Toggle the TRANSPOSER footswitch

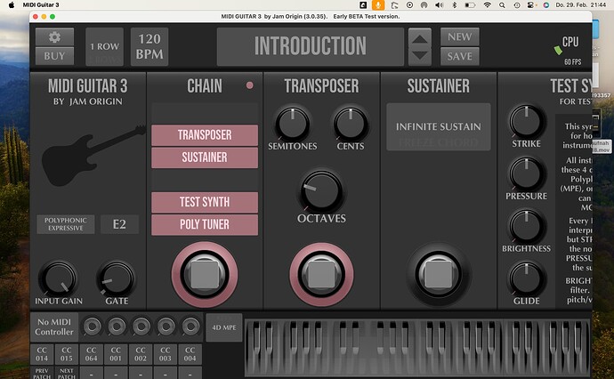pos(321,275)
